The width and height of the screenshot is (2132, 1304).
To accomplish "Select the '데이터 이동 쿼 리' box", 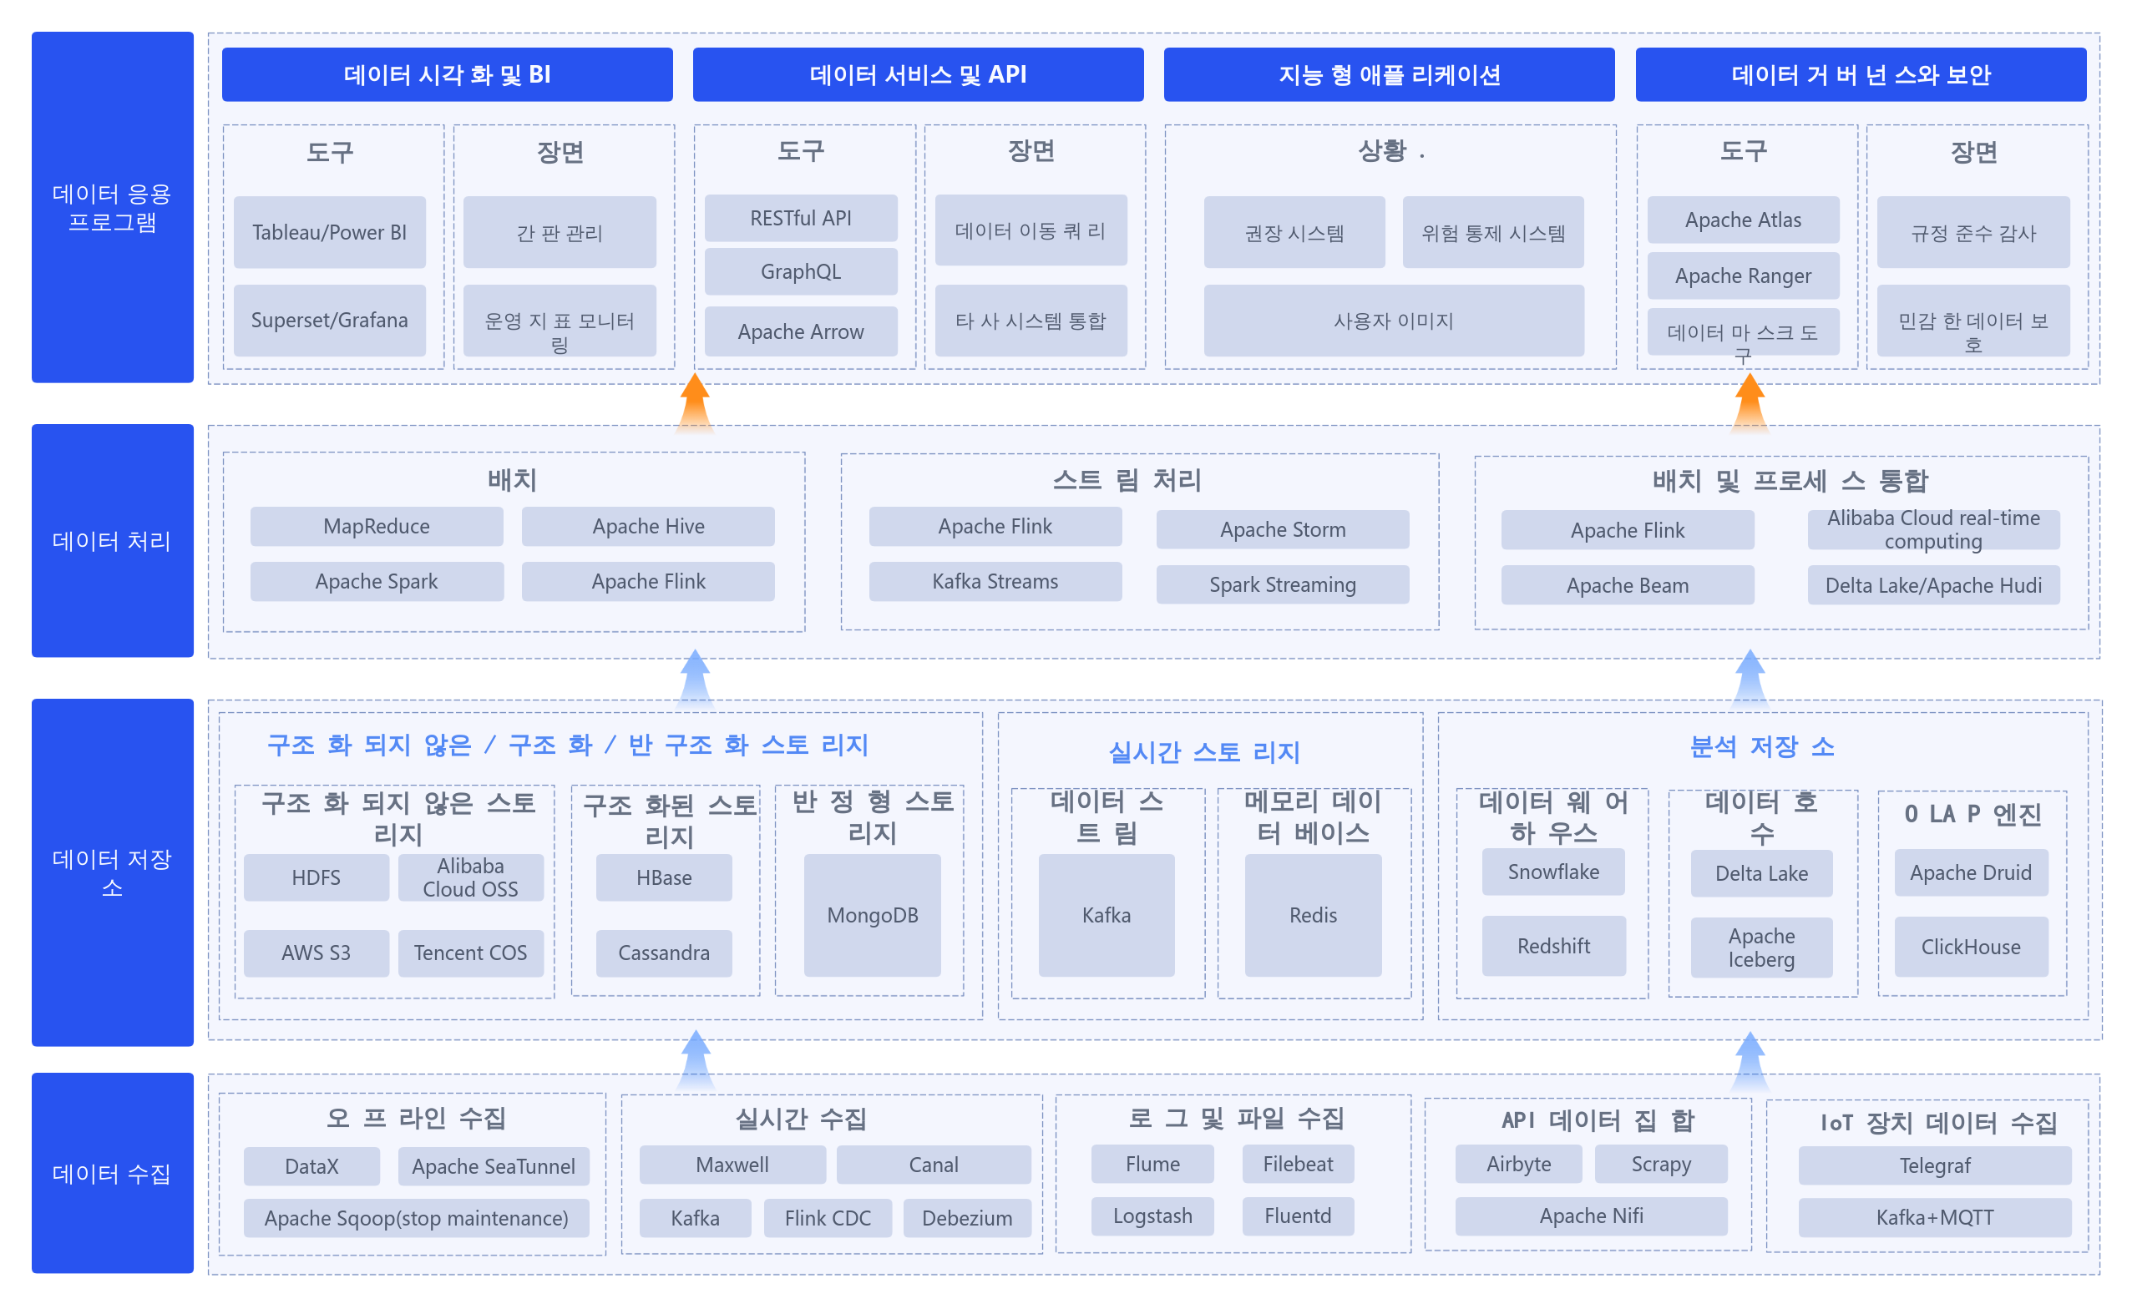I will pos(1031,230).
